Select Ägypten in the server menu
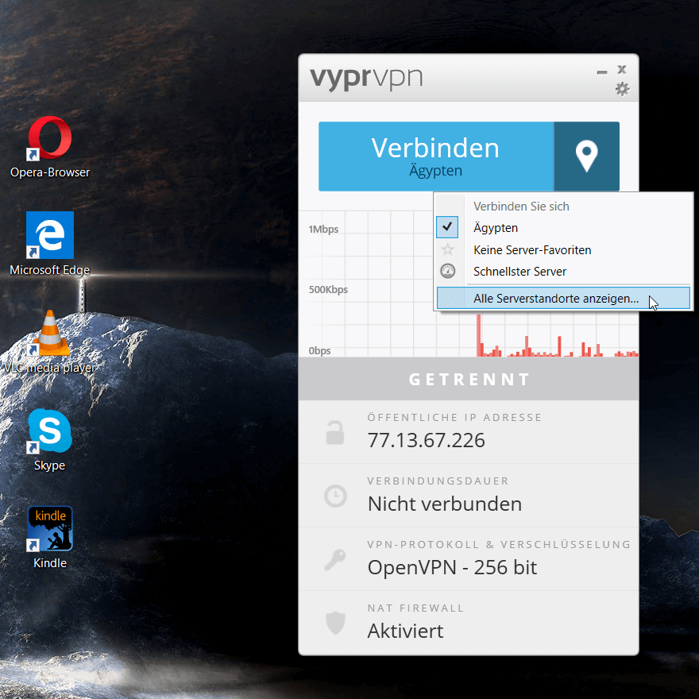The image size is (699, 699). pyautogui.click(x=563, y=228)
